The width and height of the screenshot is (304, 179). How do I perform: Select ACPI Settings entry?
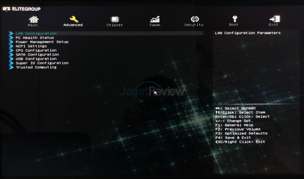[31, 46]
